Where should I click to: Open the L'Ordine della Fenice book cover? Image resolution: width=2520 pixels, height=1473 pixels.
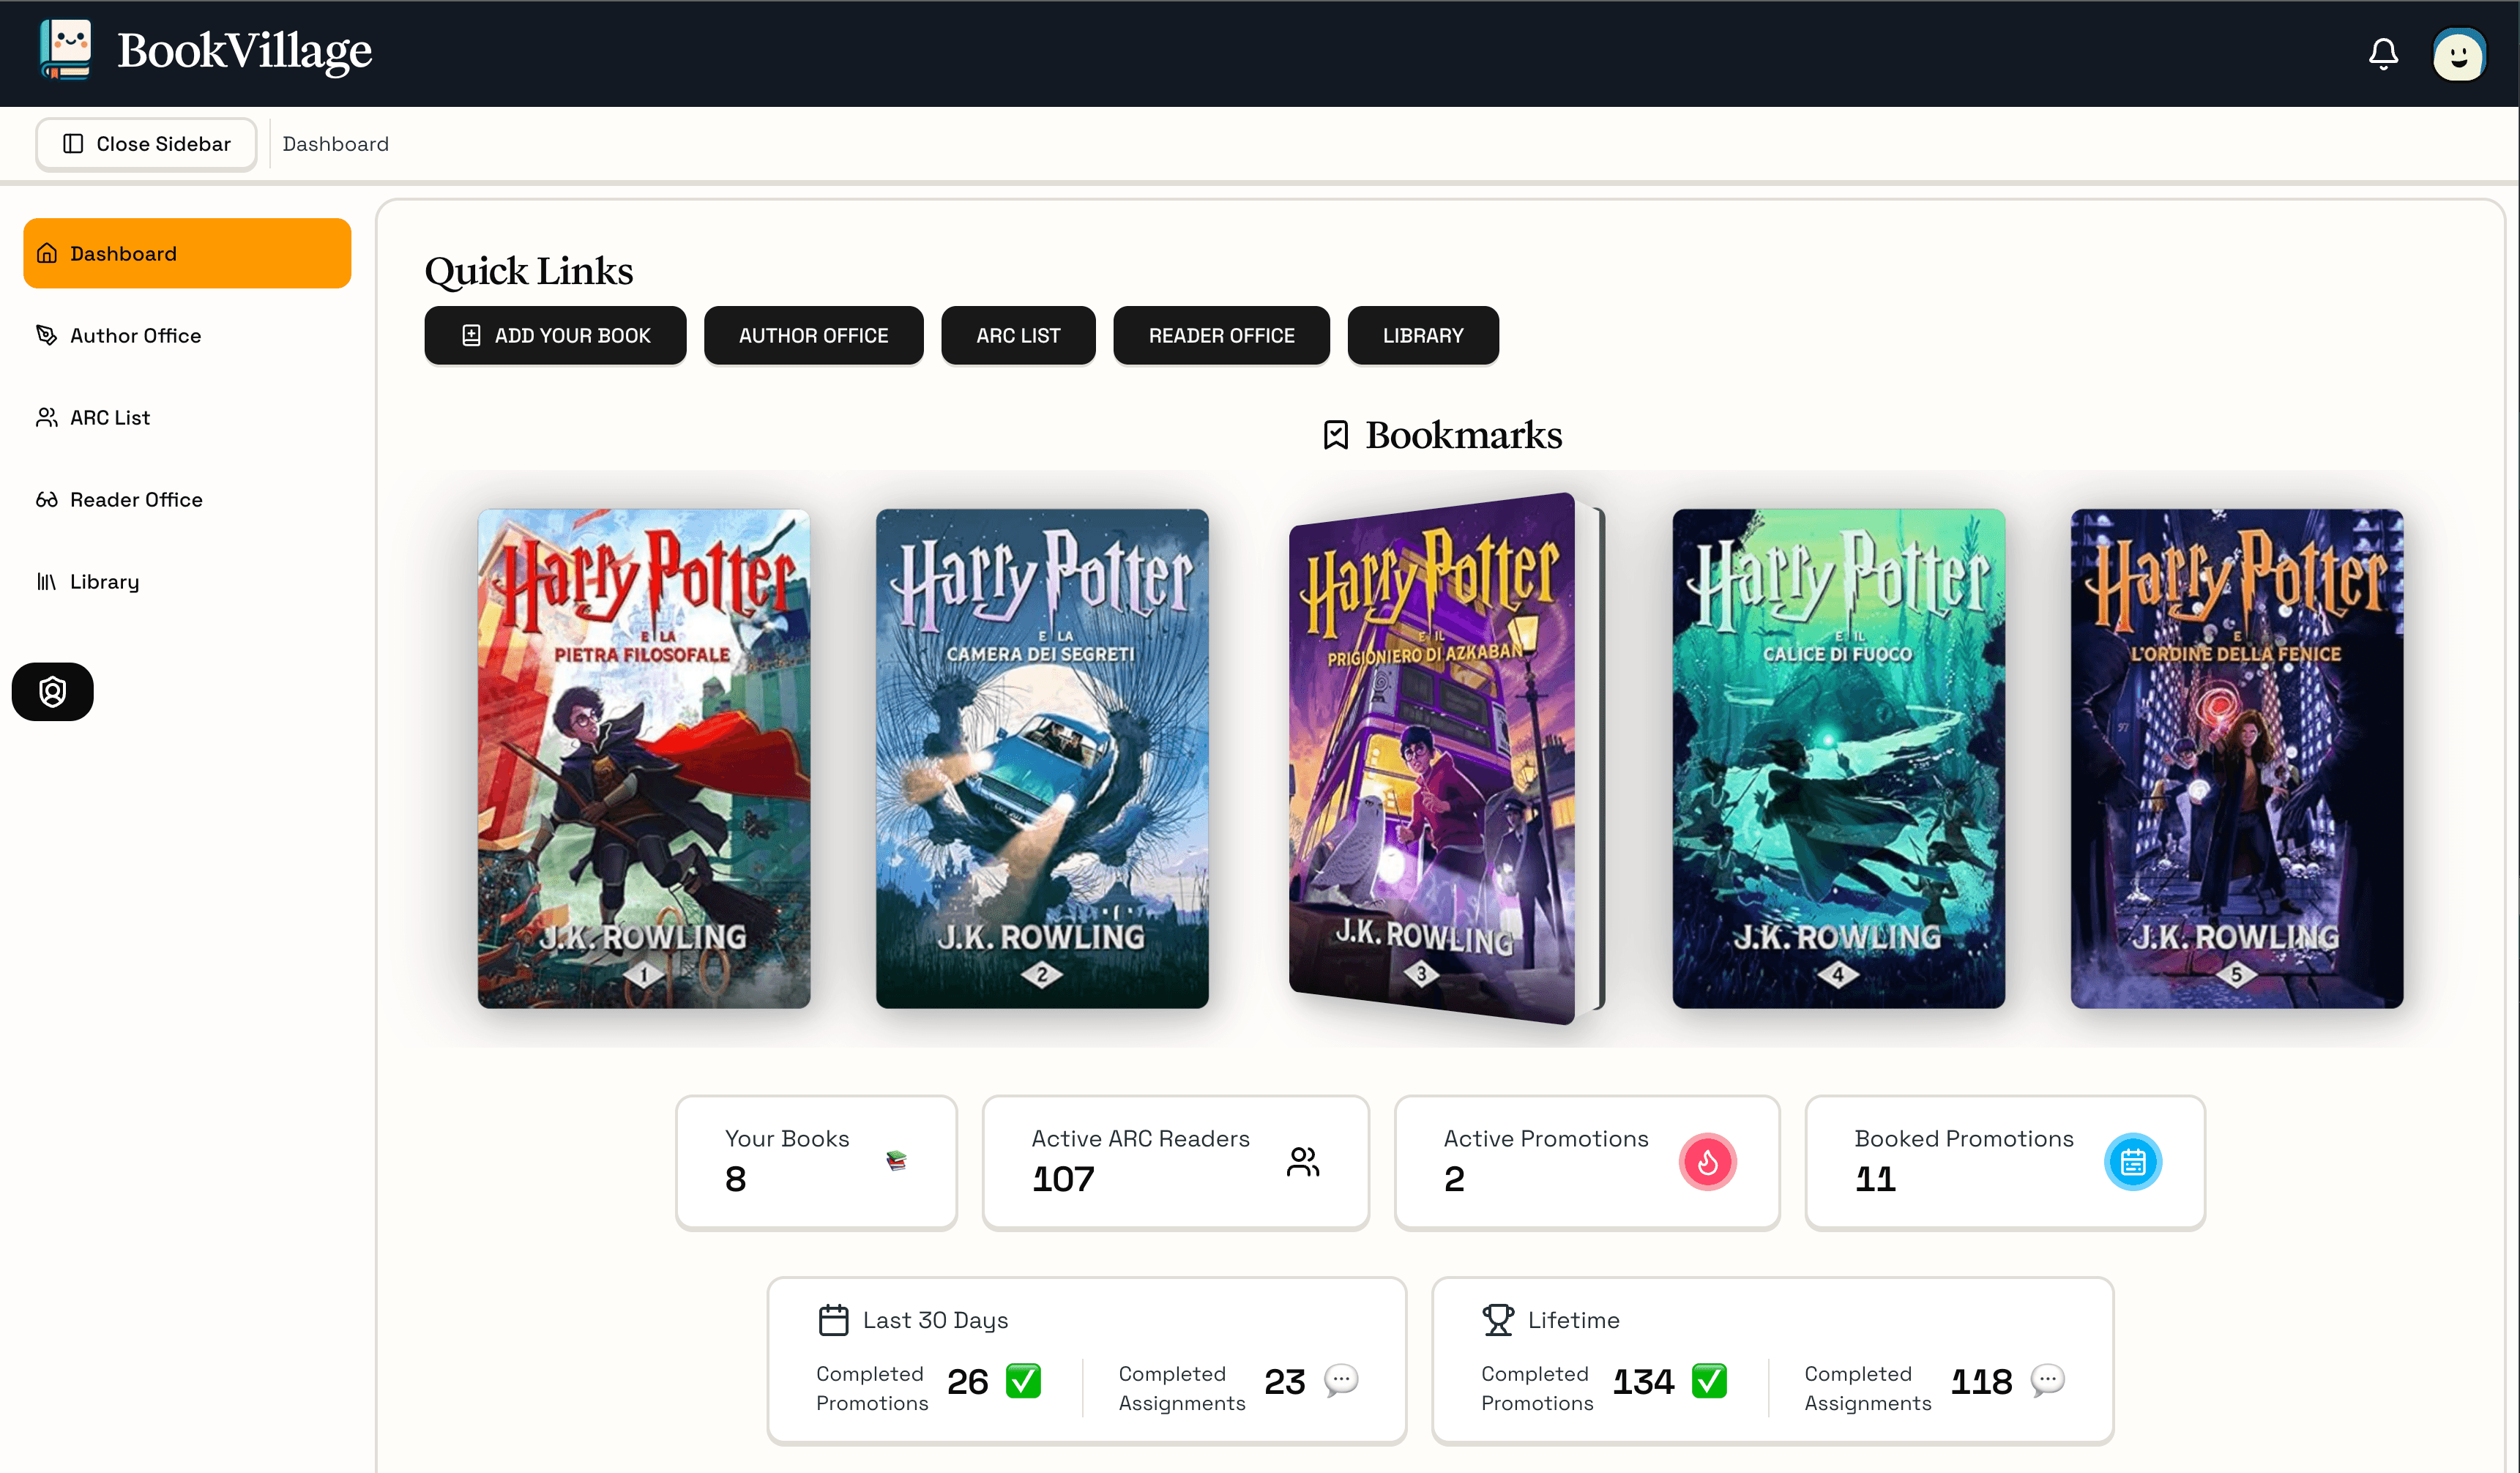(2236, 759)
